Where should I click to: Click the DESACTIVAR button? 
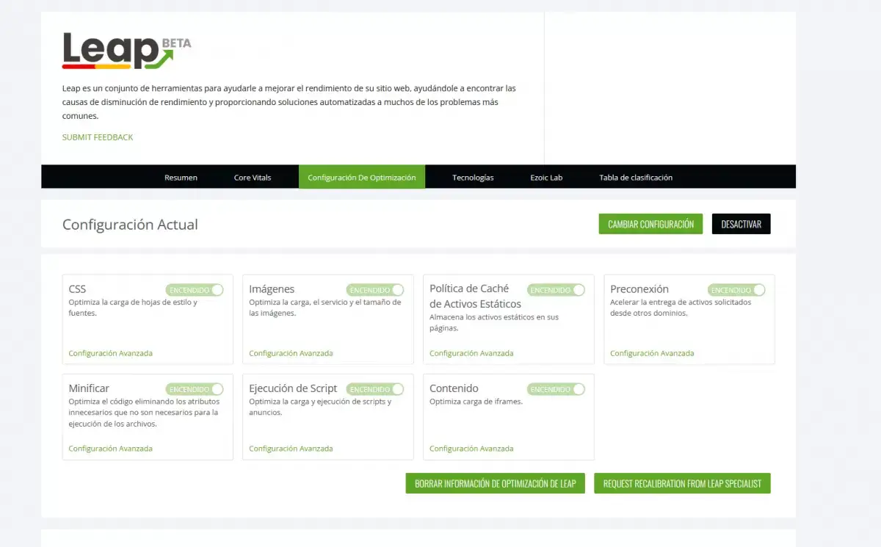point(742,224)
